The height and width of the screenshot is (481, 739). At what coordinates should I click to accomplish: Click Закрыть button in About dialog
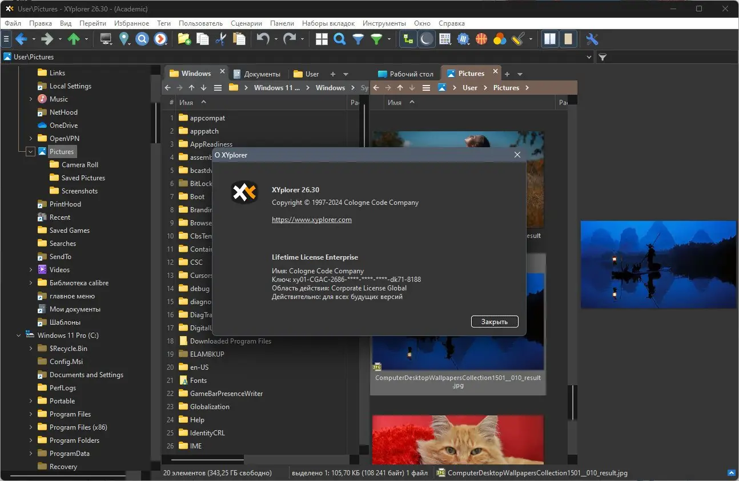click(495, 322)
